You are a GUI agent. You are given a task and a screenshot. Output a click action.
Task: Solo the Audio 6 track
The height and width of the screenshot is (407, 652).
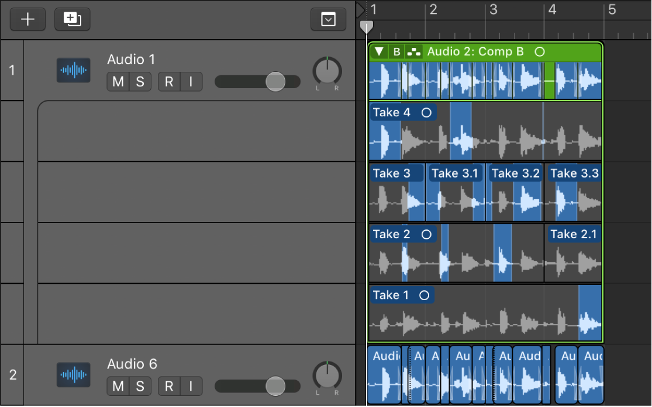(140, 386)
